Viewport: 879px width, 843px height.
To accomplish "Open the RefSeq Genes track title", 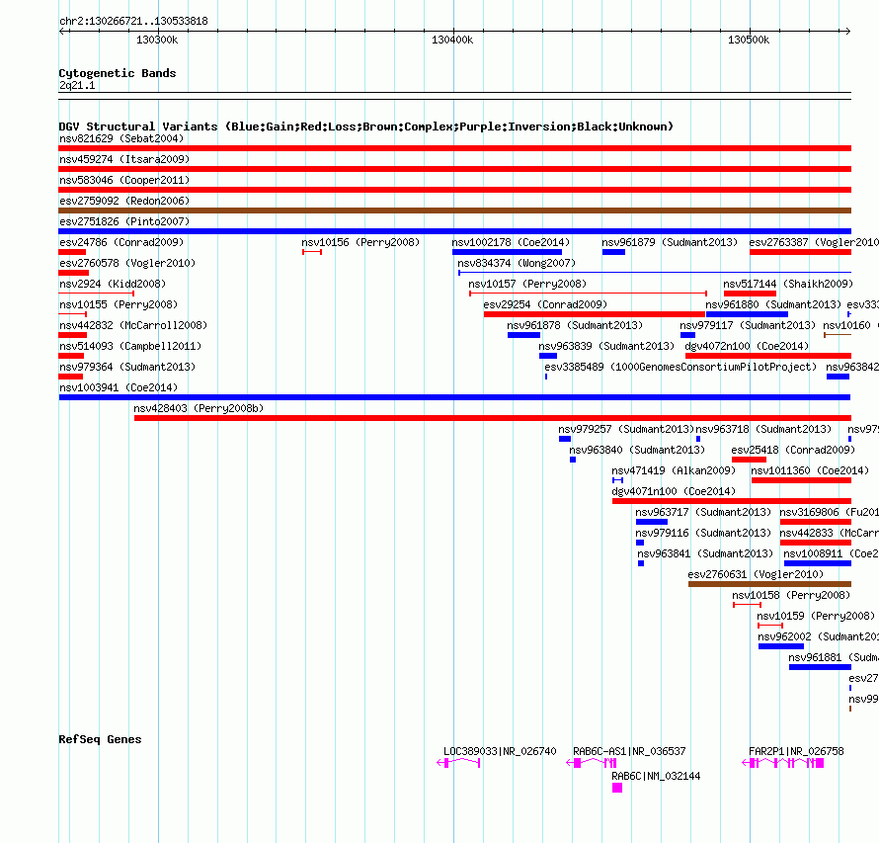I will tap(100, 739).
